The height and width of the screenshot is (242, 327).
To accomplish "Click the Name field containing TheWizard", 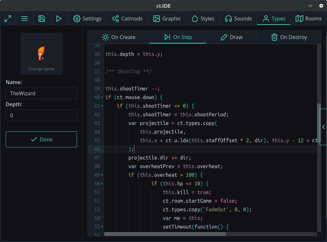I will click(x=41, y=93).
